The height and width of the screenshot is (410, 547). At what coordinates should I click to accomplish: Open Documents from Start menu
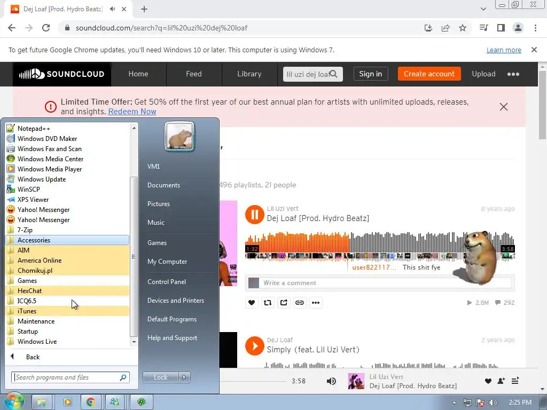click(x=163, y=185)
